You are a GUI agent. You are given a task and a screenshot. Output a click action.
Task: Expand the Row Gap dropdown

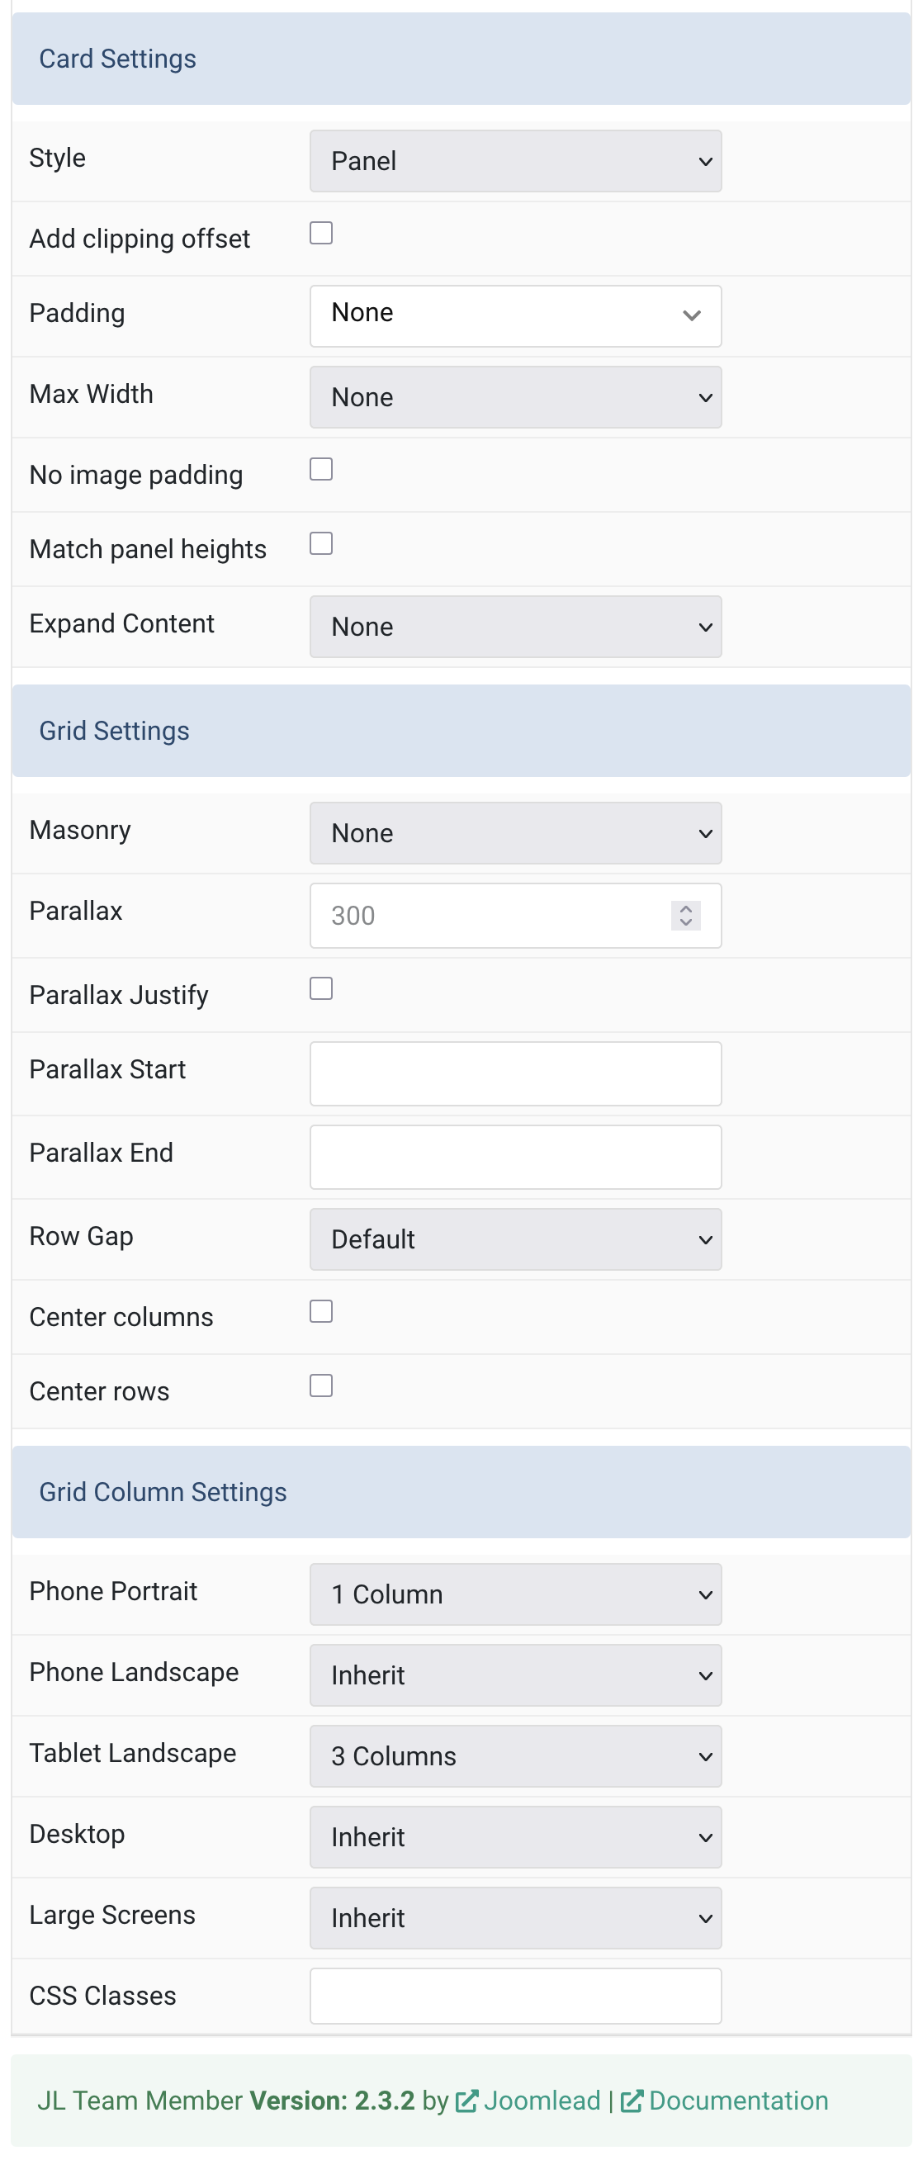click(x=514, y=1239)
